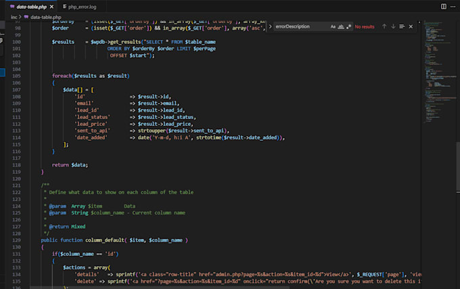This screenshot has width=460, height=289.
Task: Focus the errorDescription find input
Action: pos(301,26)
